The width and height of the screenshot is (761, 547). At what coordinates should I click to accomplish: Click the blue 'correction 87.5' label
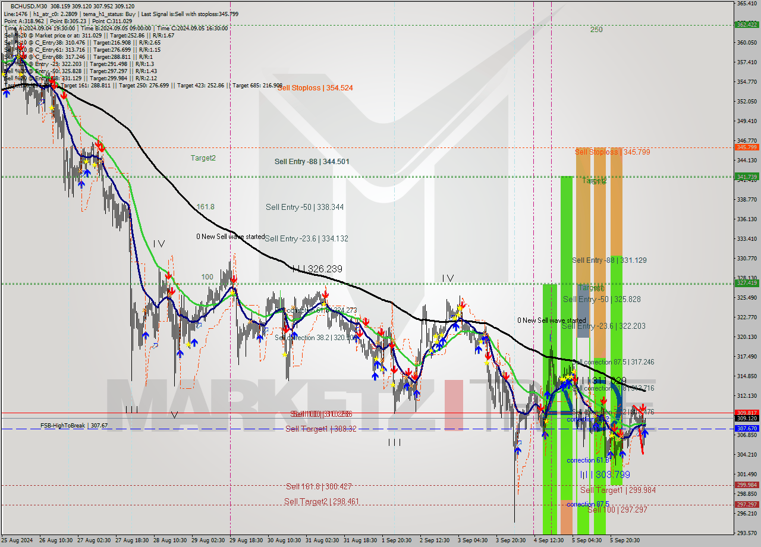[x=588, y=505]
